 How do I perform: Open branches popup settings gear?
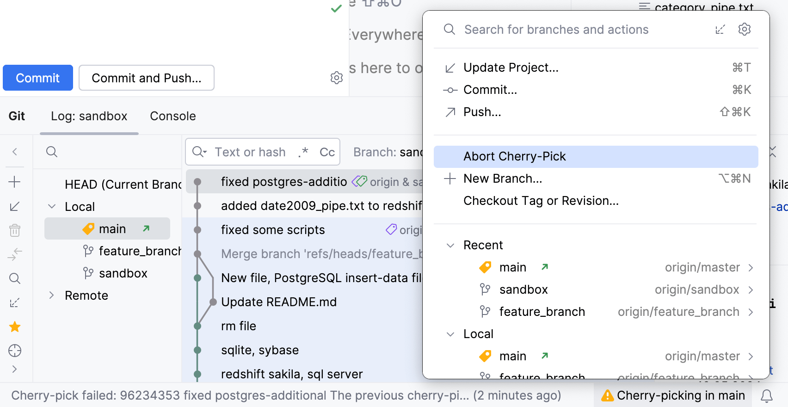click(744, 30)
